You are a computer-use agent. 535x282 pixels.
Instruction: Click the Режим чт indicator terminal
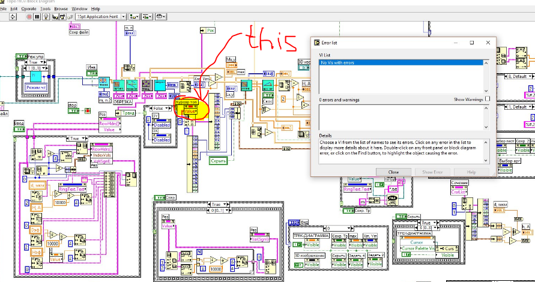36,87
